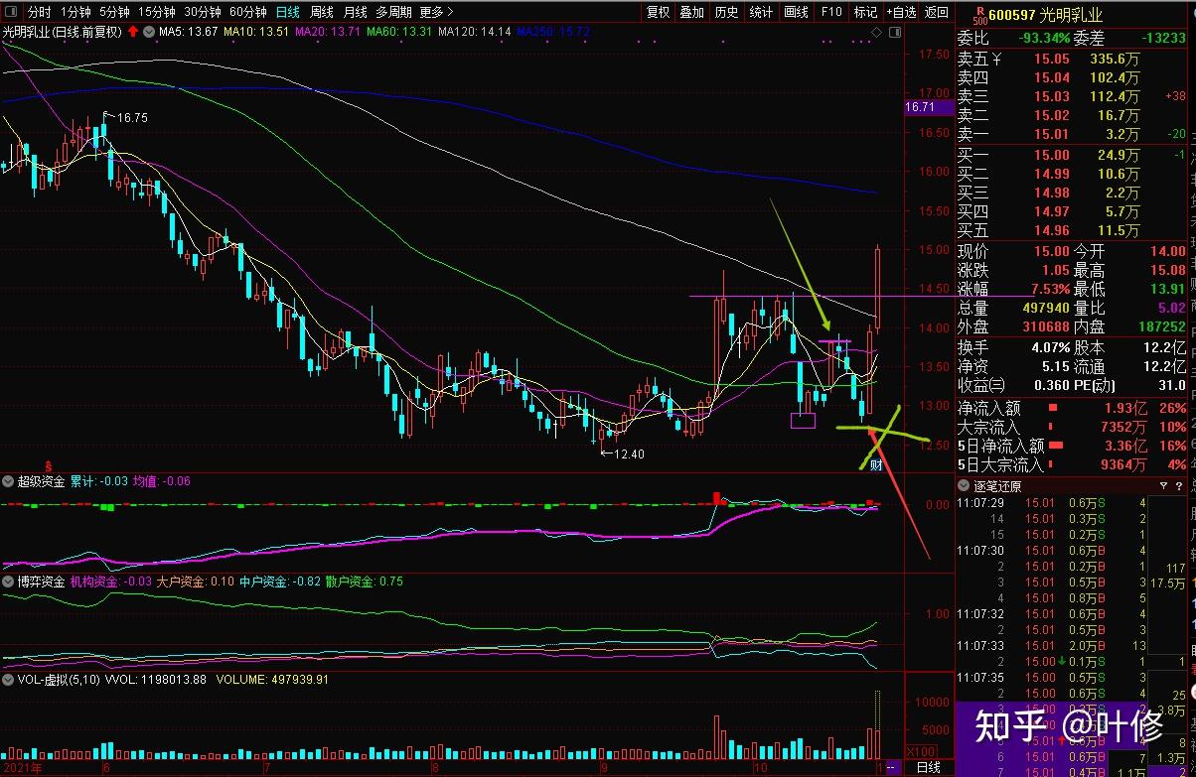The image size is (1196, 777).
Task: Click the 净流入额 1.93亿 row
Action: coord(1073,408)
